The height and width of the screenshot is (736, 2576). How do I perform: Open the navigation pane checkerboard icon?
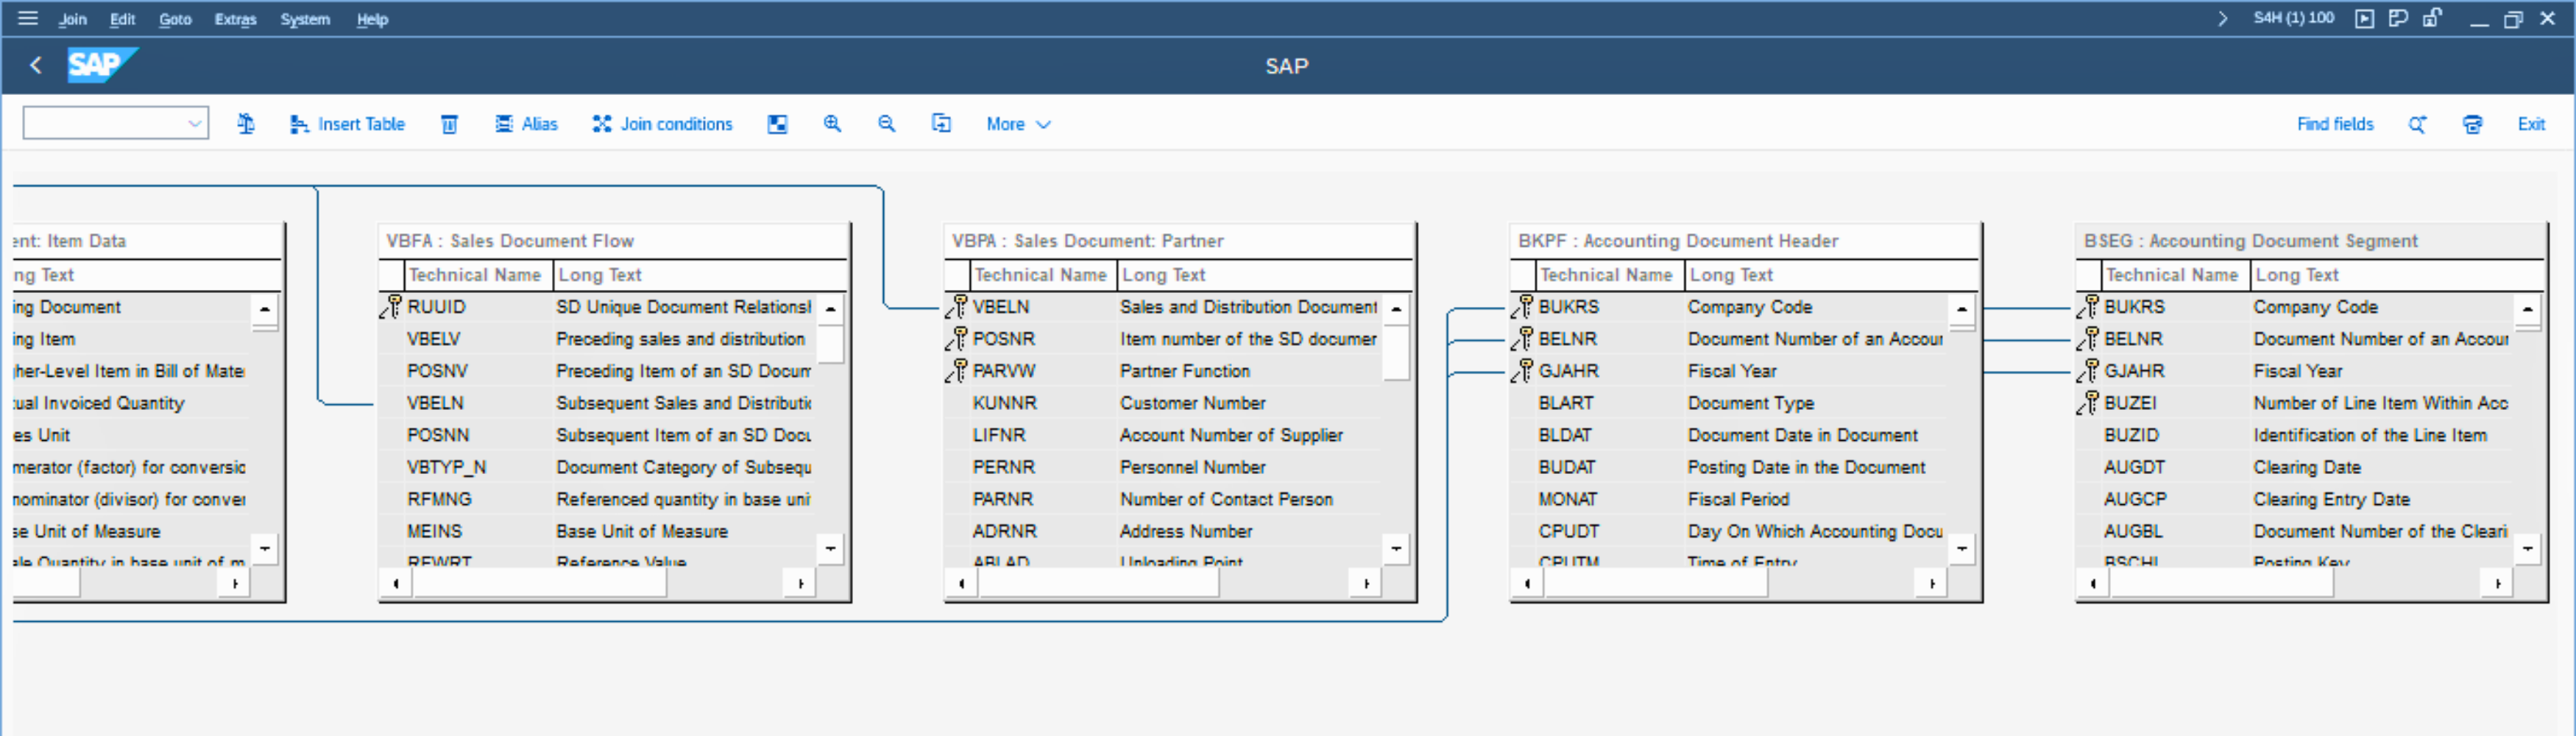777,124
